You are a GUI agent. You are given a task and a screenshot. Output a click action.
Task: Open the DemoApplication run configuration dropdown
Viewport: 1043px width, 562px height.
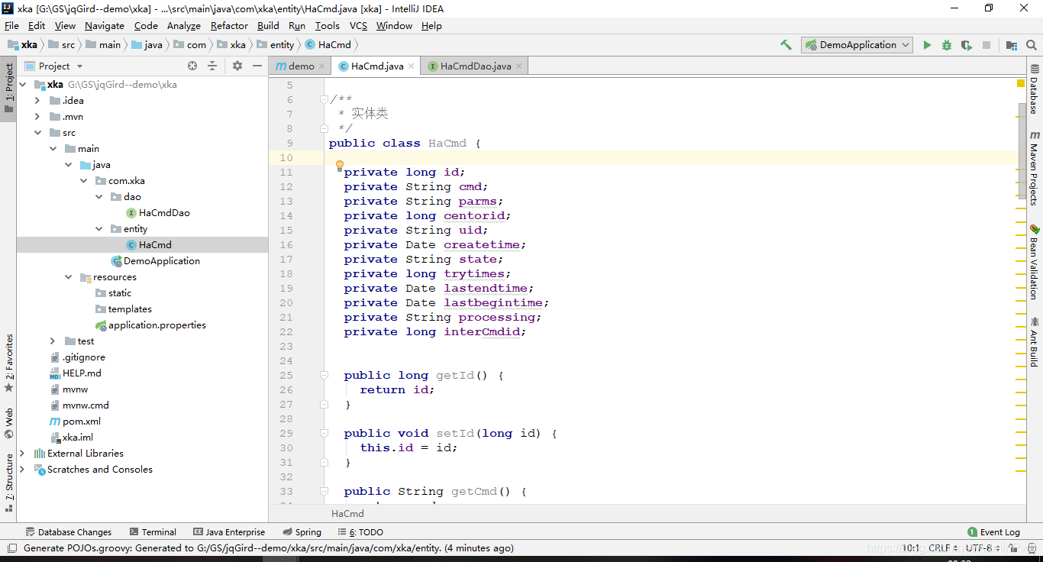857,45
